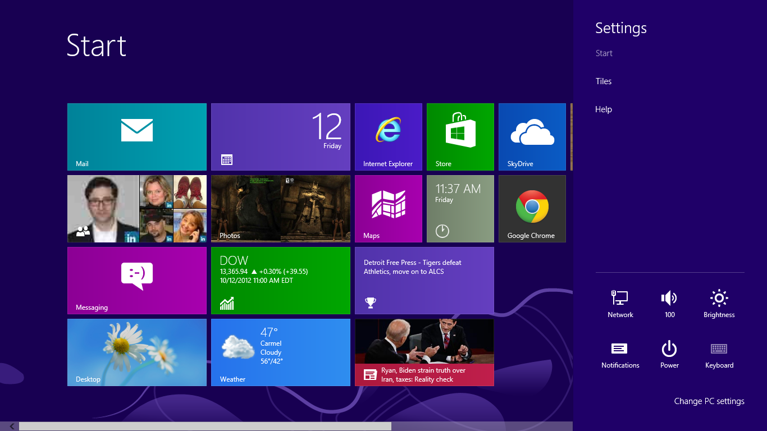Open the Store tile
The image size is (767, 431).
(x=460, y=137)
